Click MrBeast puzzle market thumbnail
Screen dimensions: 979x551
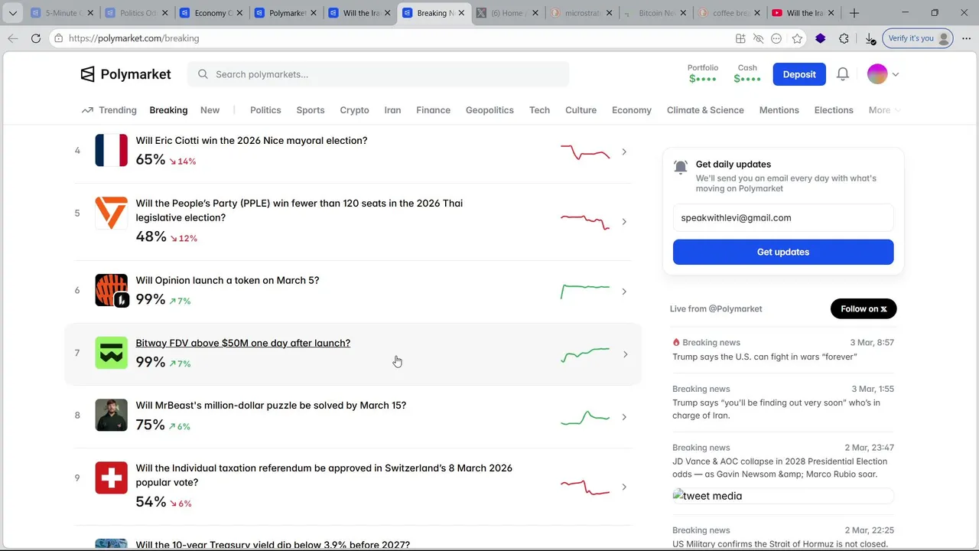click(111, 416)
